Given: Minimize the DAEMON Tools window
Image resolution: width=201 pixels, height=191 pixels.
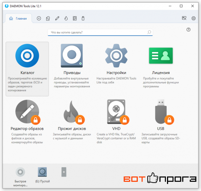Looking at the screenshot, I should tap(170, 6).
